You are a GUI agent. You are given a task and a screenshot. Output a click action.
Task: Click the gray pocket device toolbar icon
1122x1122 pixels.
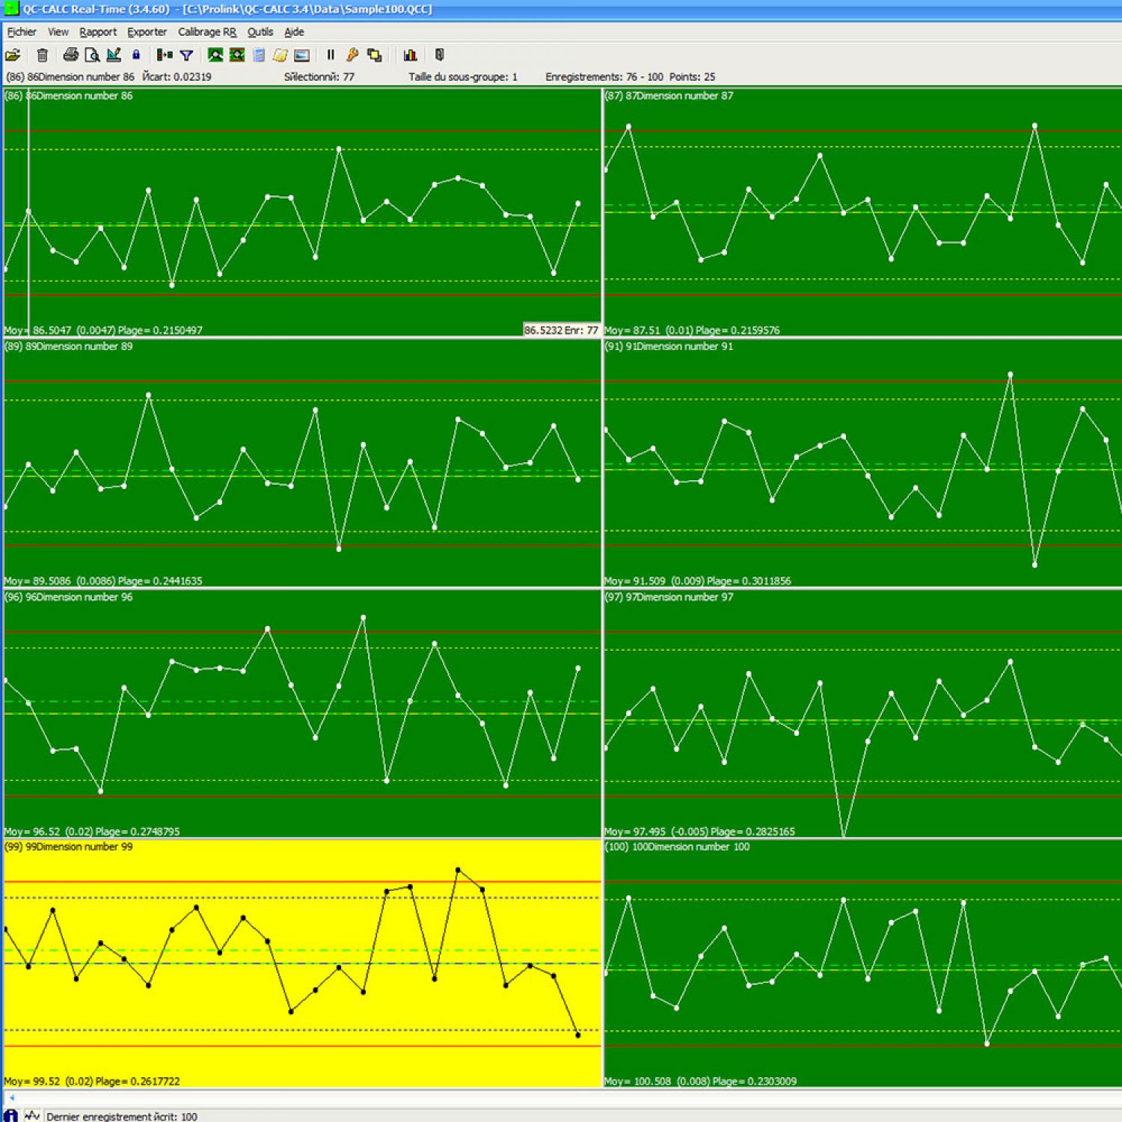[440, 55]
